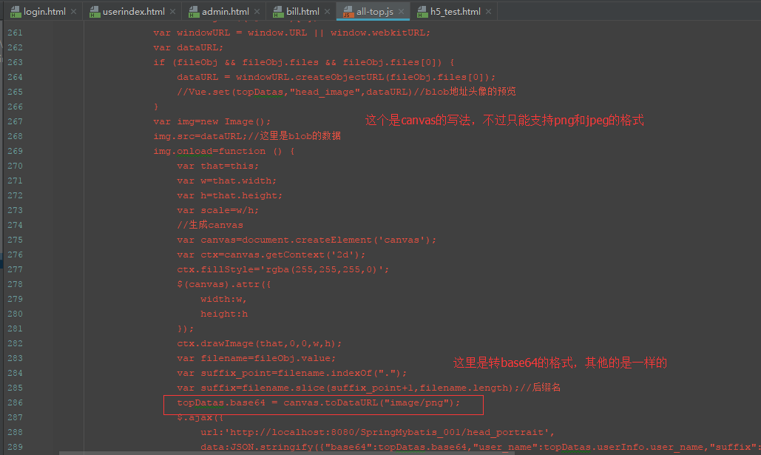Click the h5_test.html file type icon
Screen dimensions: 761x455
point(422,12)
